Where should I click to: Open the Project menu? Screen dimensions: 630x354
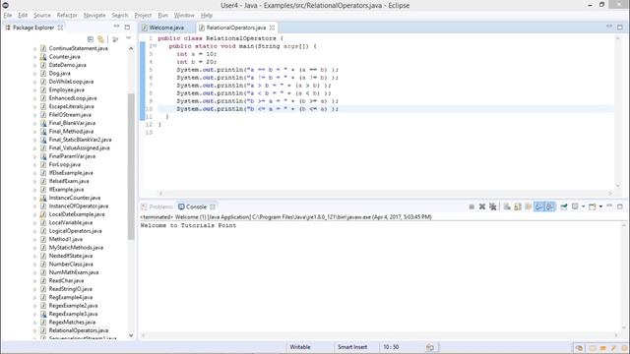[143, 16]
